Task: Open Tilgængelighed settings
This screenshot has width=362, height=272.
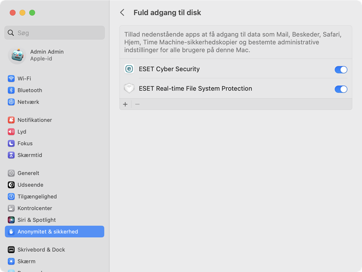Action: (x=55, y=196)
